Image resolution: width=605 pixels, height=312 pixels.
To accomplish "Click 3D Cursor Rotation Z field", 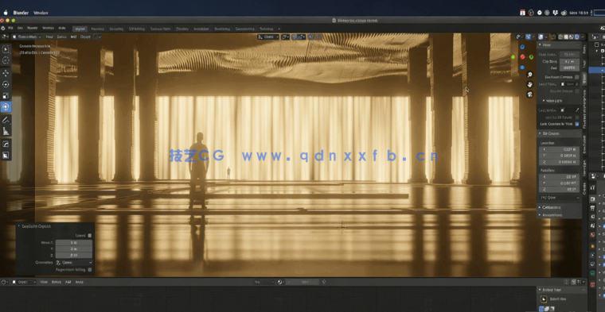I will (559, 190).
